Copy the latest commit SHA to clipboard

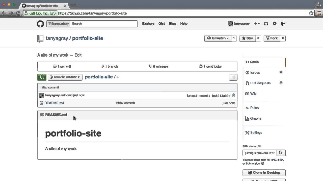pos(233,95)
